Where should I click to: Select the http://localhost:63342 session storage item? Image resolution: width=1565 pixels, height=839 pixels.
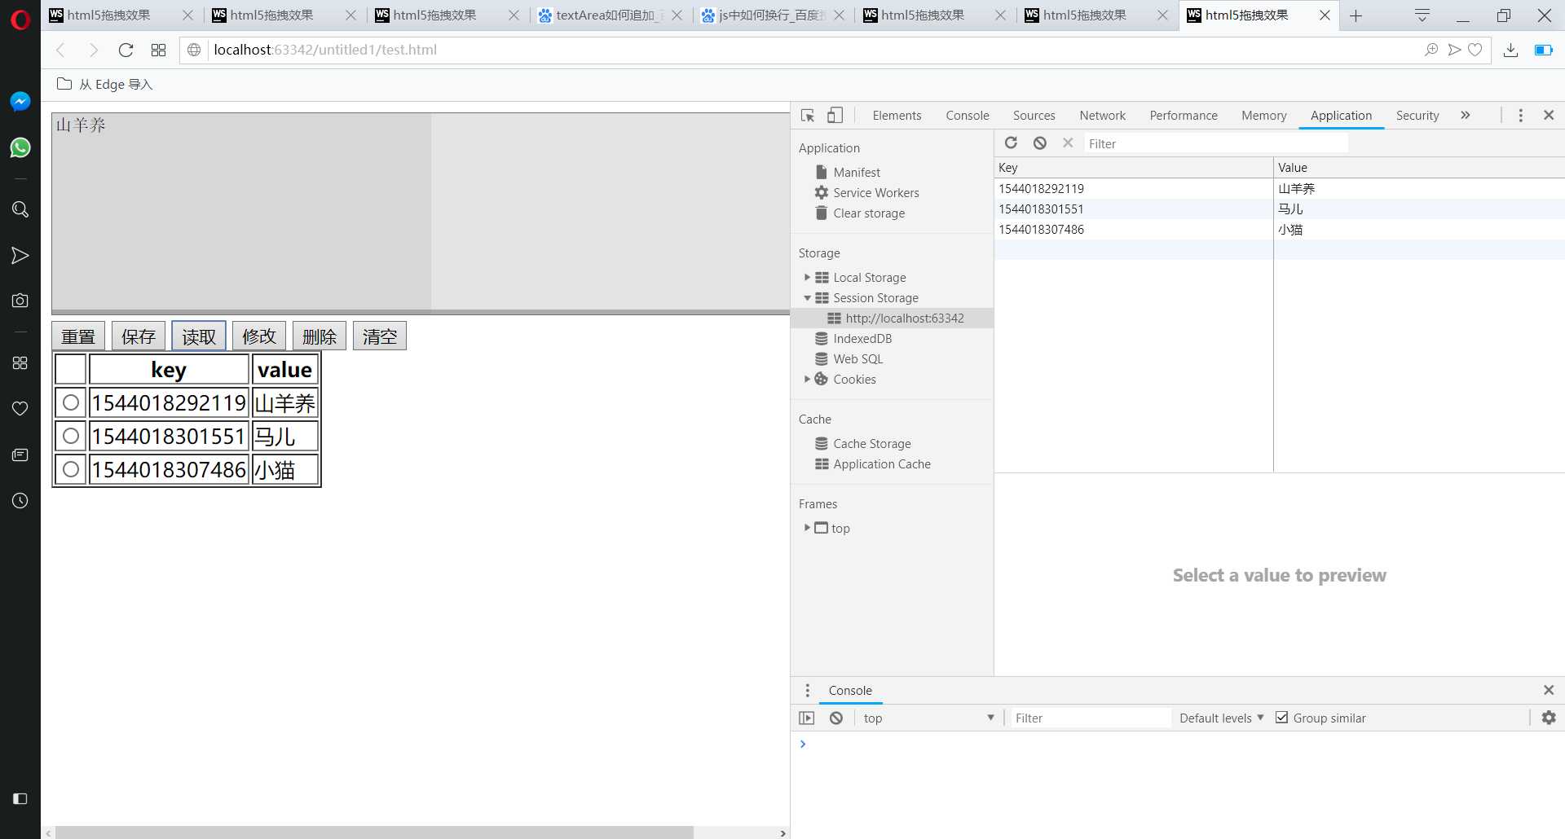point(892,318)
